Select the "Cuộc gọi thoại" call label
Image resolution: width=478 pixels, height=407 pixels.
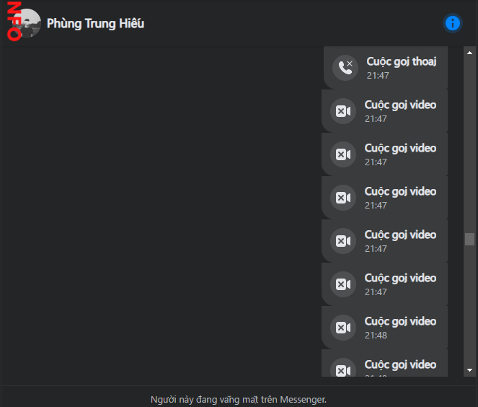tap(401, 61)
